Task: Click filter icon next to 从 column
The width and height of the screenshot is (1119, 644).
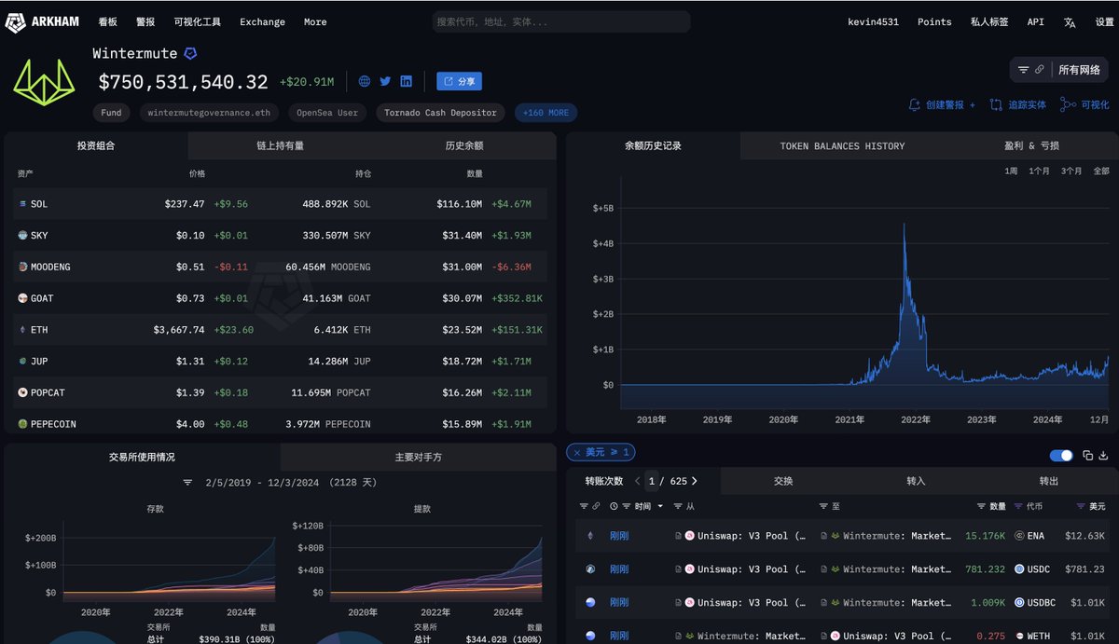Action: [x=679, y=506]
